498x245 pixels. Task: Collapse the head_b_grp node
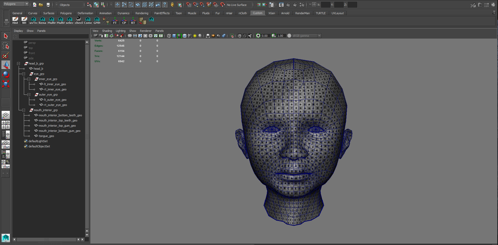coord(18,63)
